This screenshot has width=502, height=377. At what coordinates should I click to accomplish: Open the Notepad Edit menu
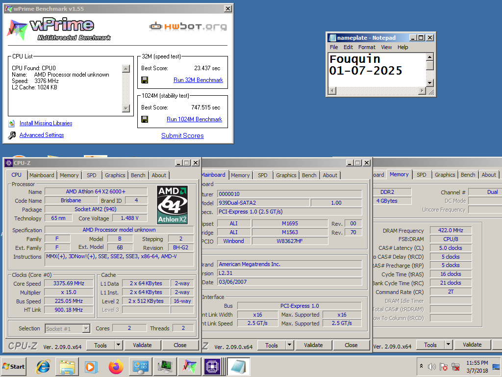pyautogui.click(x=349, y=47)
